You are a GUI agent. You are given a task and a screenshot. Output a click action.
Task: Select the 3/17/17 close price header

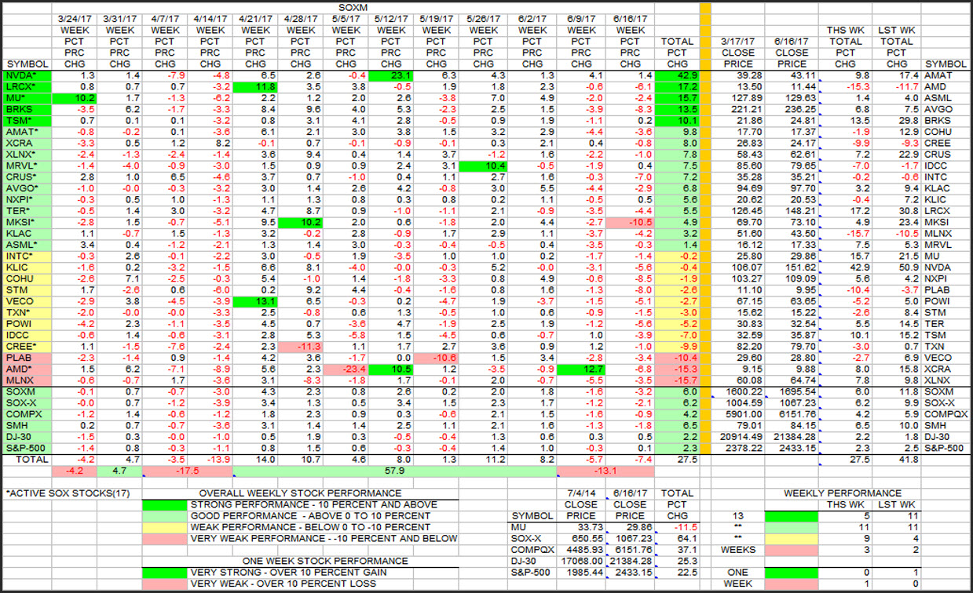[737, 41]
